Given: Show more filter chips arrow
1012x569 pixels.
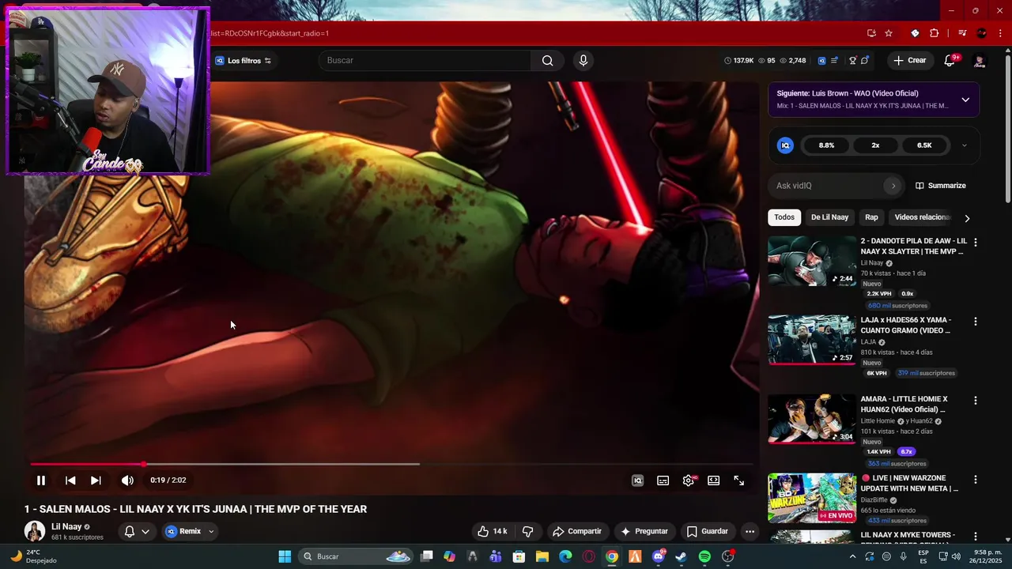Looking at the screenshot, I should [967, 218].
